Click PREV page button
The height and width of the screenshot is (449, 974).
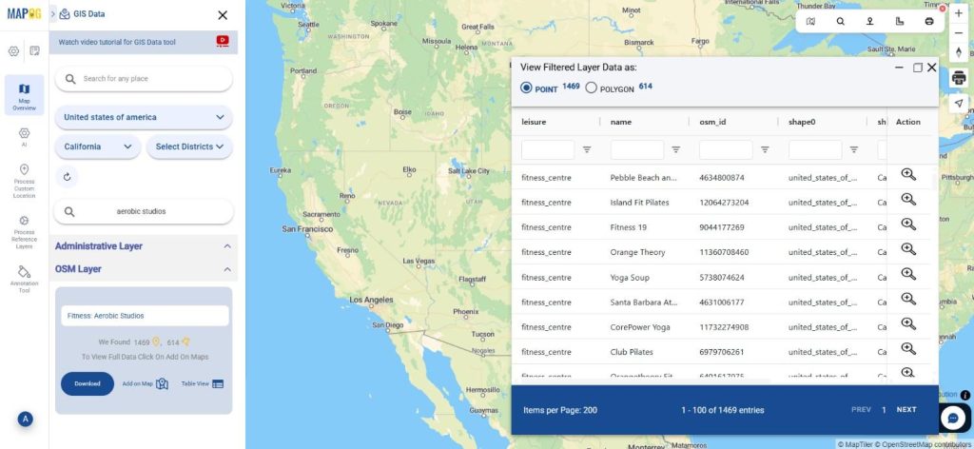[x=861, y=410]
